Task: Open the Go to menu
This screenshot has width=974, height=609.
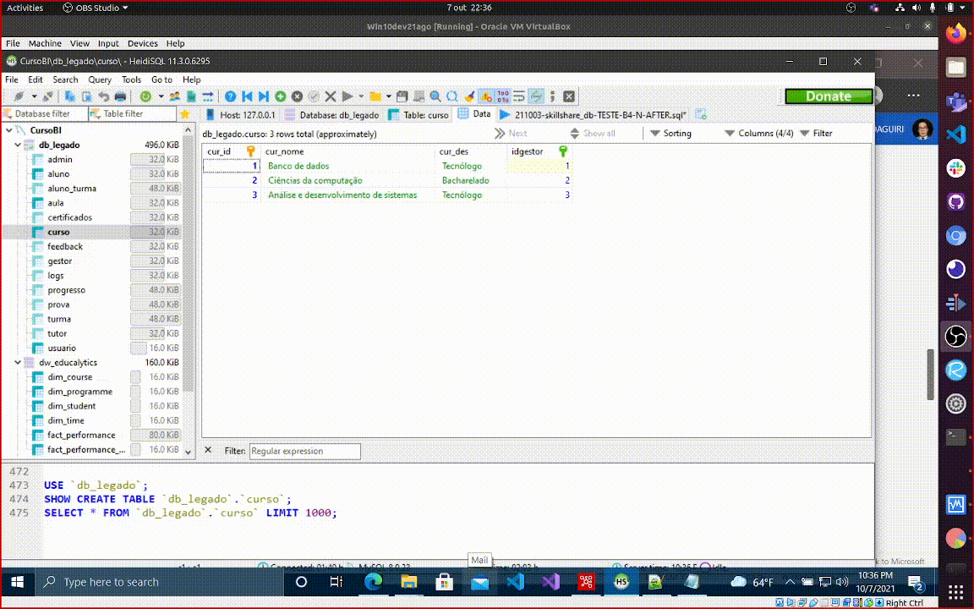Action: (x=161, y=80)
